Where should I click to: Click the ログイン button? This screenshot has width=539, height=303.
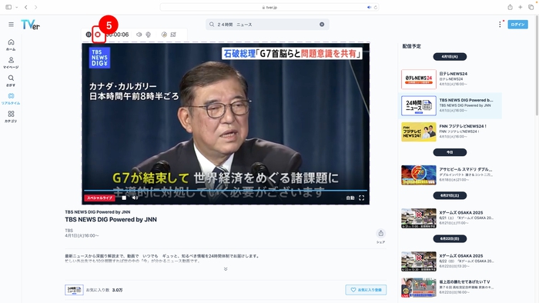pos(517,25)
